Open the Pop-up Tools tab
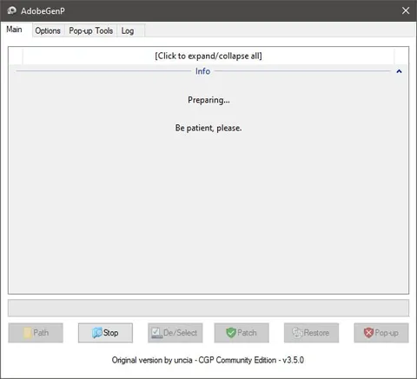417x379 pixels. [x=90, y=30]
